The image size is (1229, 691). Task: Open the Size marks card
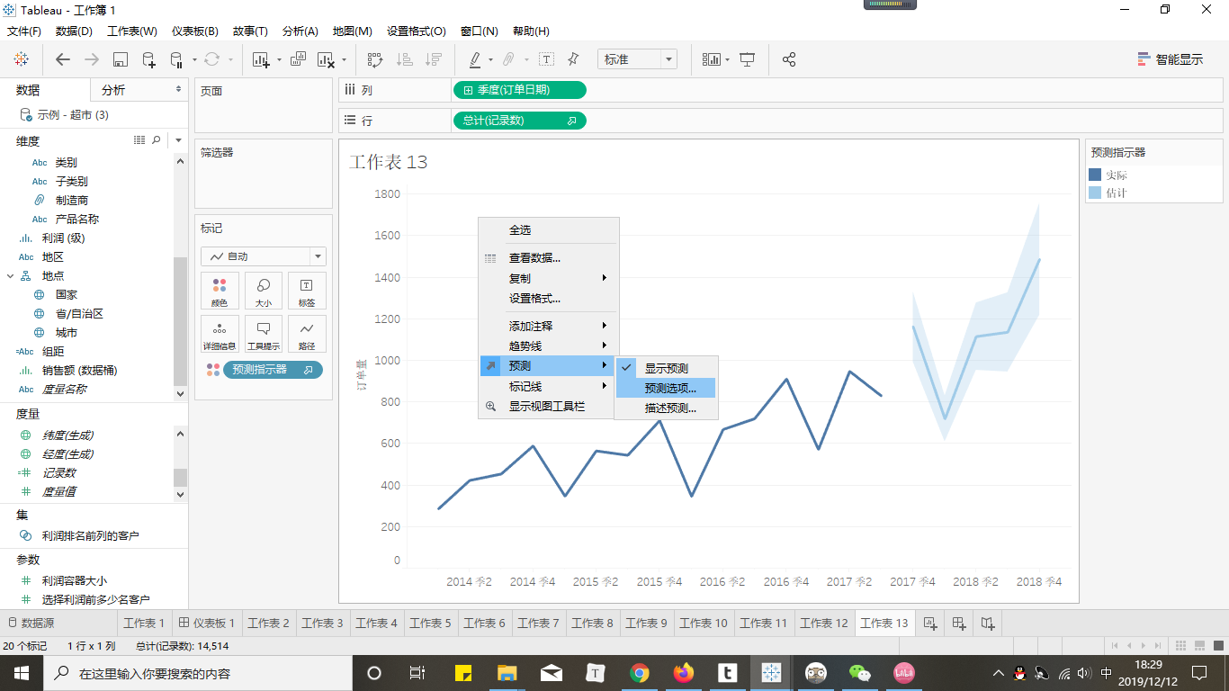point(264,291)
